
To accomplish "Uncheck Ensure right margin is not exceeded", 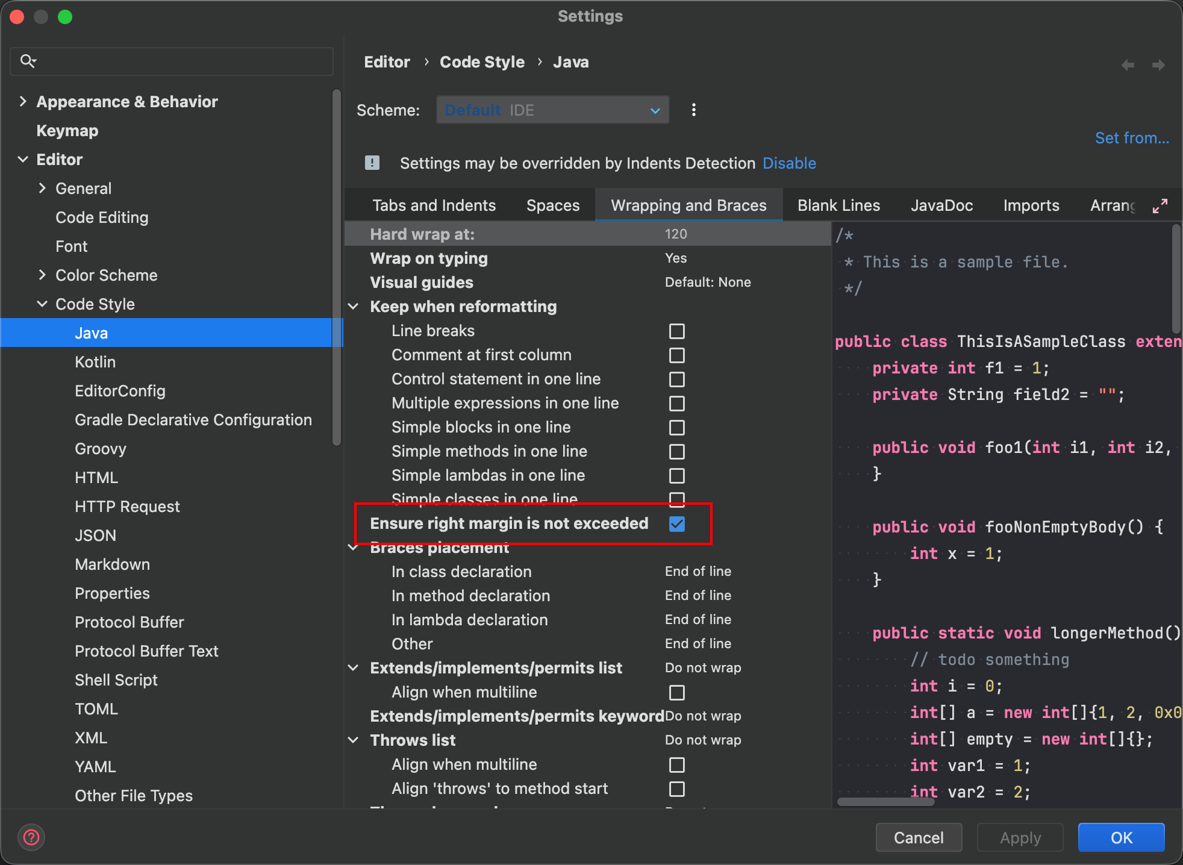I will [x=676, y=524].
